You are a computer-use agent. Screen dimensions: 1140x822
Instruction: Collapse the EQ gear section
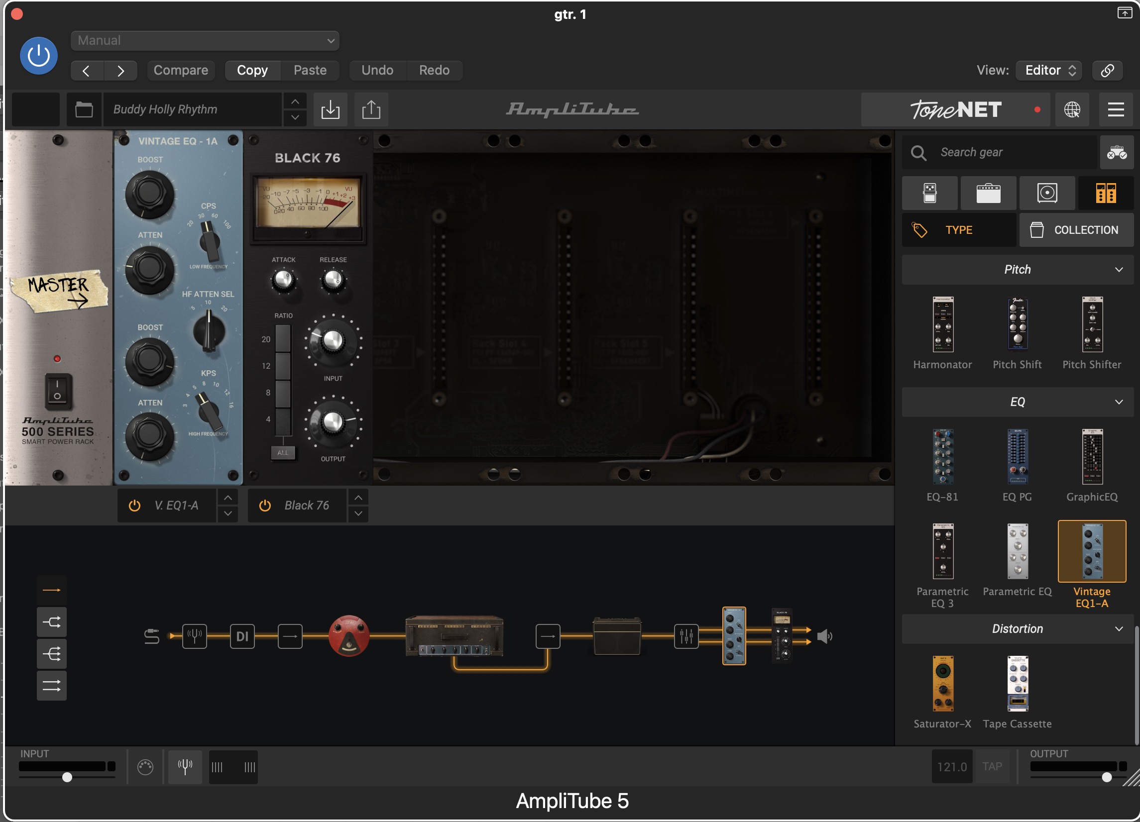[1018, 402]
